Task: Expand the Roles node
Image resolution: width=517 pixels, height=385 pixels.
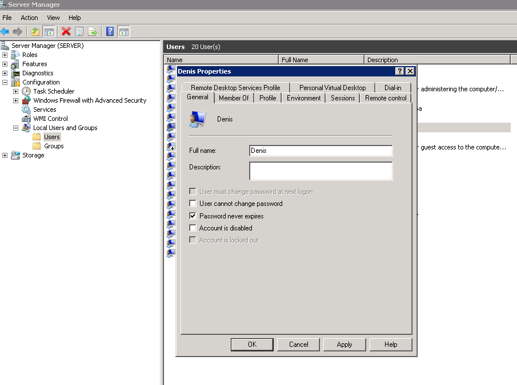Action: point(5,55)
